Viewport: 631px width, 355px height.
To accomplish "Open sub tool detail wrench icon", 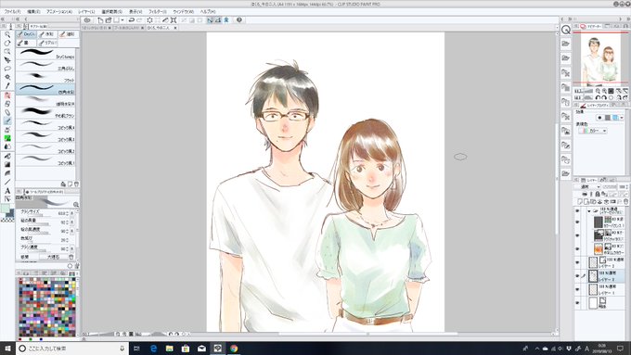I will [x=76, y=266].
